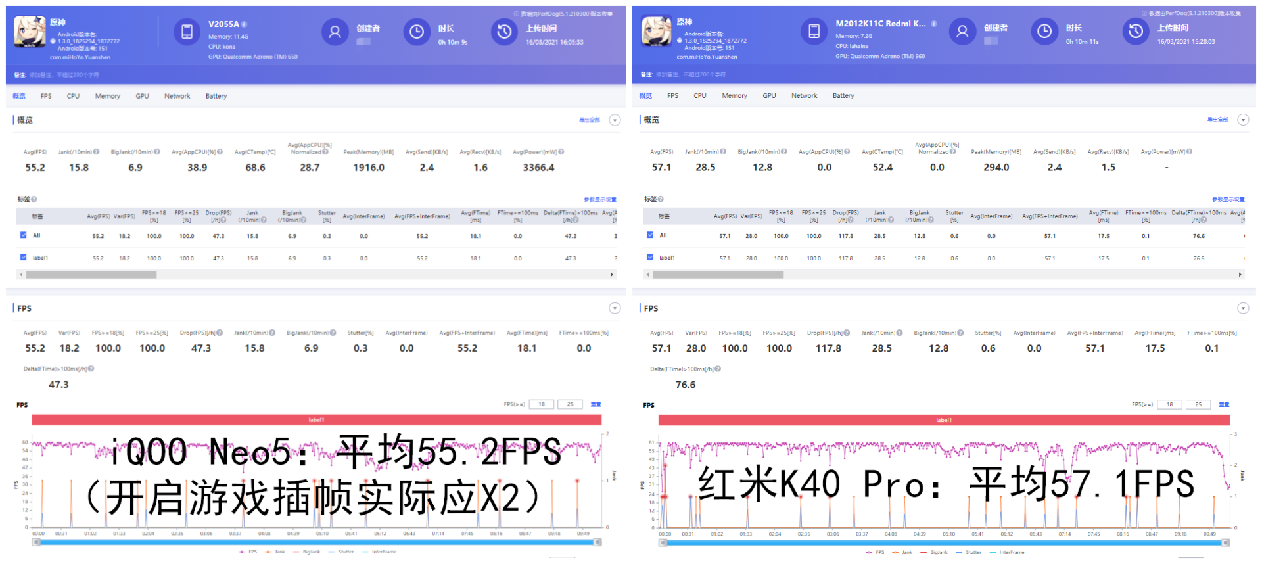Click the creator user icon in left report

tap(335, 32)
